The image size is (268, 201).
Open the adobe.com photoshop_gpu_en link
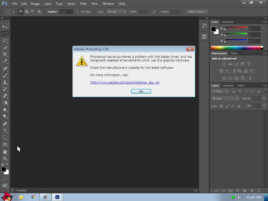point(125,82)
